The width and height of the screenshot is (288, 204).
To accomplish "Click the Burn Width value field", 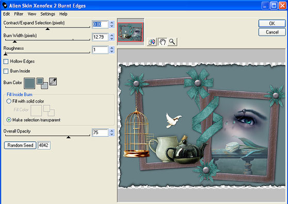I will click(100, 37).
